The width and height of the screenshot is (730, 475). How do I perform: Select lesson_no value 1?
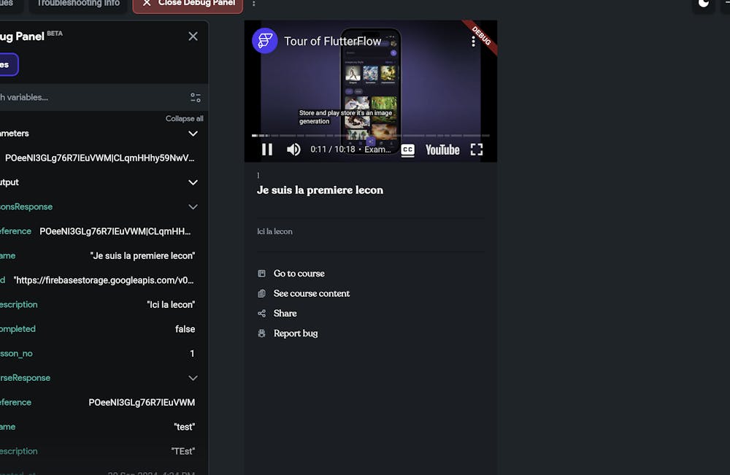pyautogui.click(x=192, y=354)
